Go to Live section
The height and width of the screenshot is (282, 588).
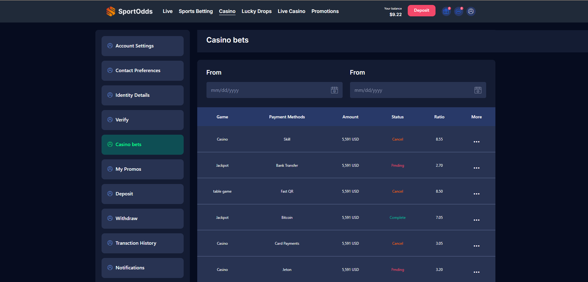click(168, 11)
